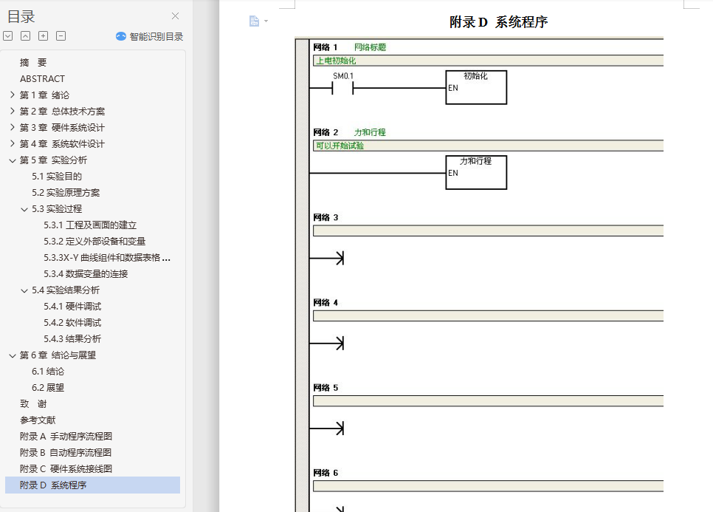Open 附录A 手动程序流程图

[66, 437]
